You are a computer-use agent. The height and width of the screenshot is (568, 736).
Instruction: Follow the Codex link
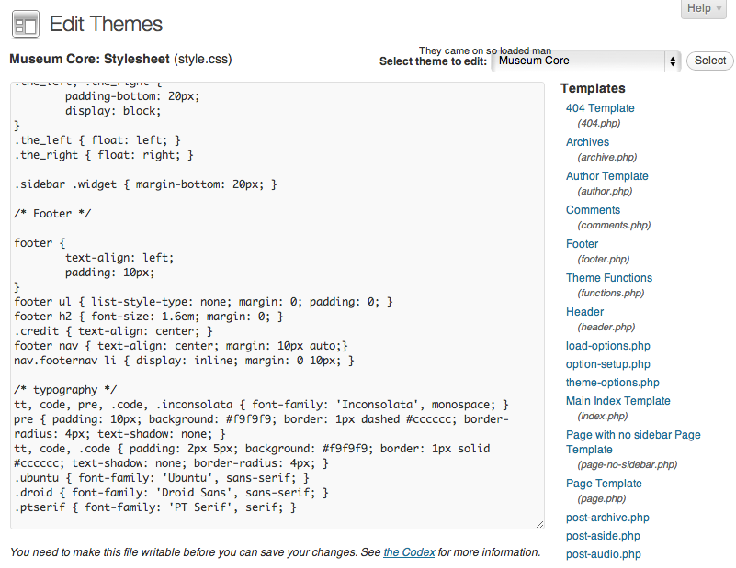[409, 552]
